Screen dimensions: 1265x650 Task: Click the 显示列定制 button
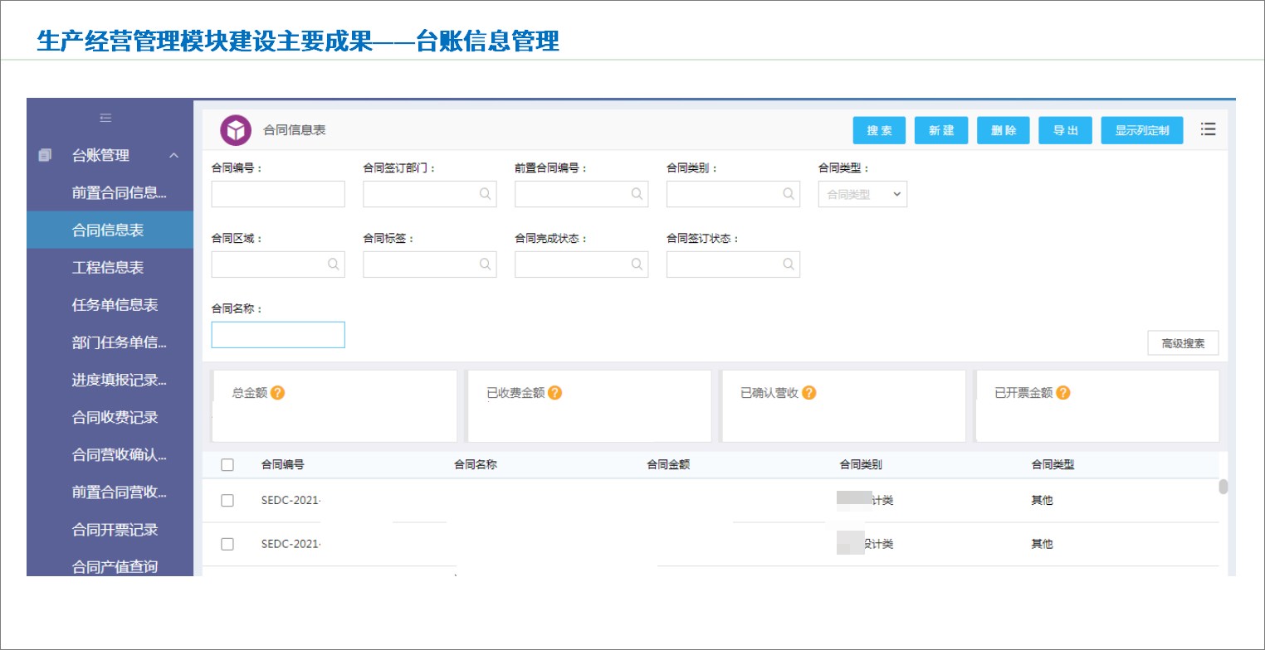tap(1142, 130)
